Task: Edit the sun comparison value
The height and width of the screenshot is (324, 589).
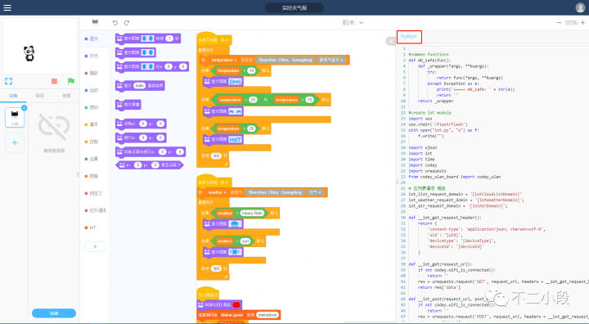Action: pyautogui.click(x=245, y=241)
